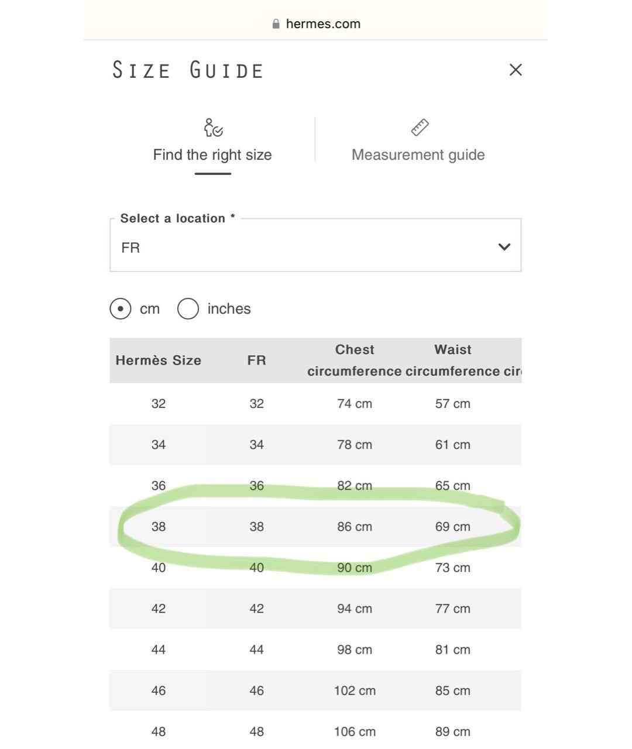
Task: Click the chevron arrow in the location field
Action: click(x=504, y=247)
